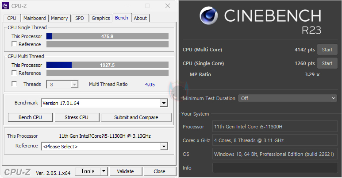Viewport: 342px width, 178px height.
Task: Click the Multi Thread Ratio value 4.05
Action: (x=150, y=85)
